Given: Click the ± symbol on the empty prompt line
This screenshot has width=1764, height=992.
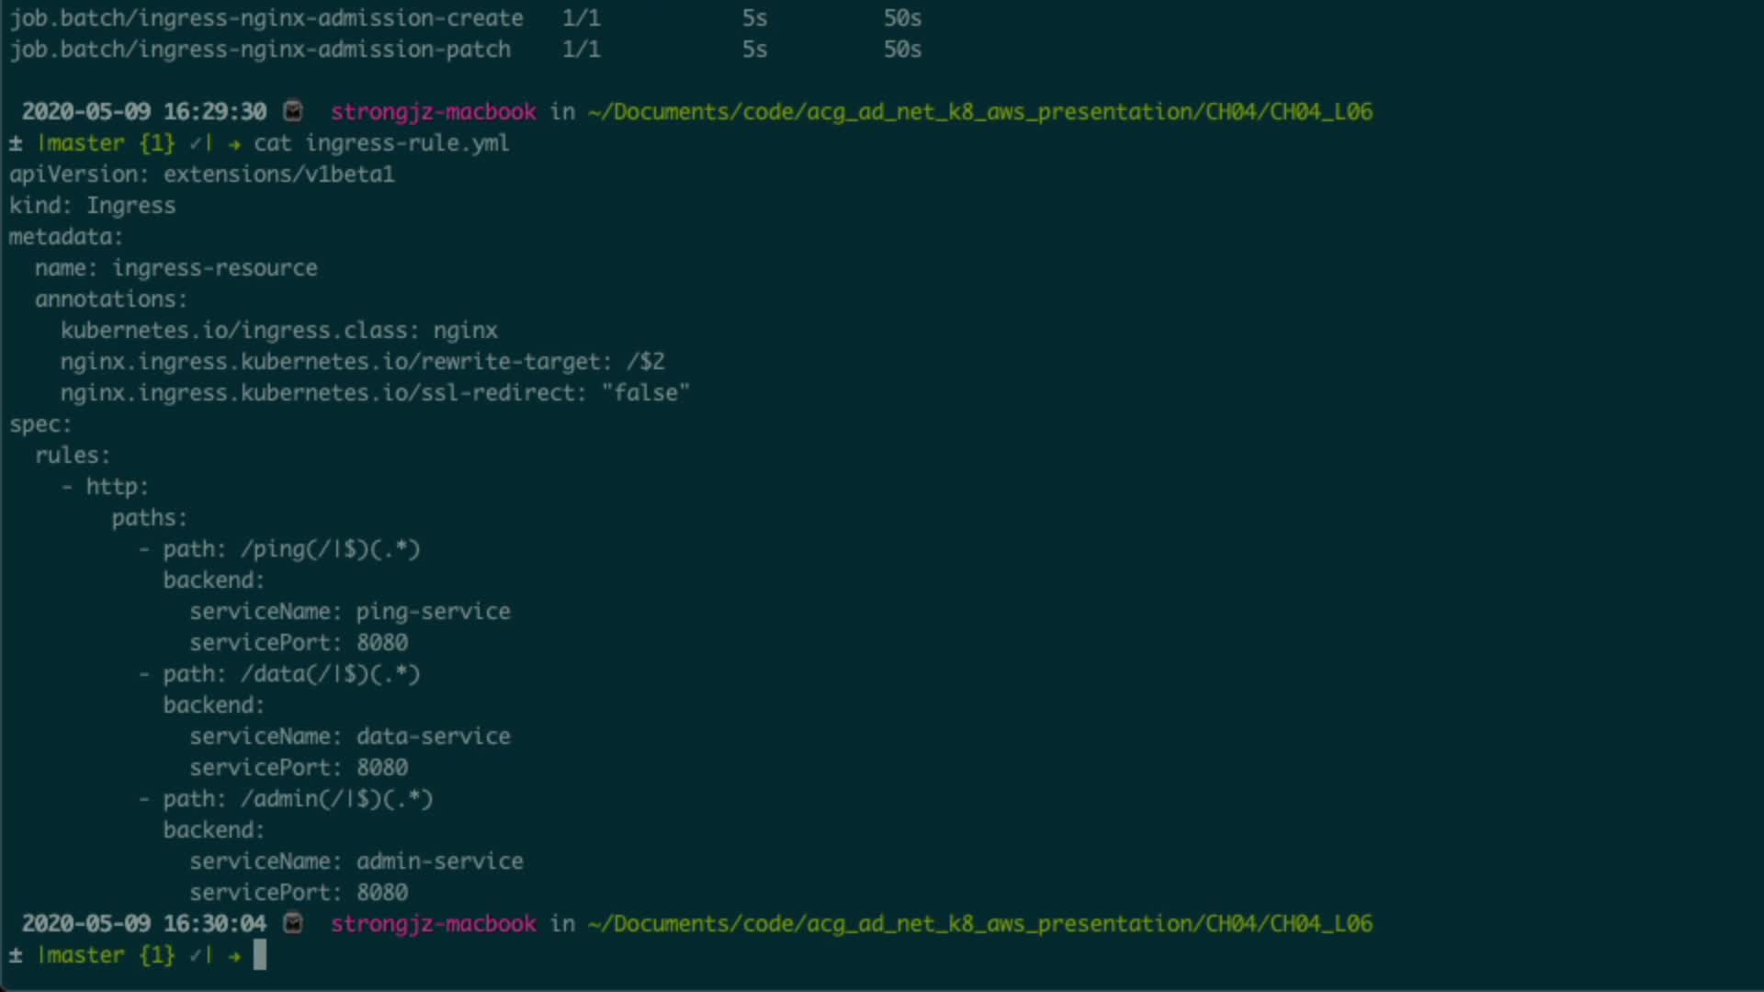Looking at the screenshot, I should tap(16, 955).
